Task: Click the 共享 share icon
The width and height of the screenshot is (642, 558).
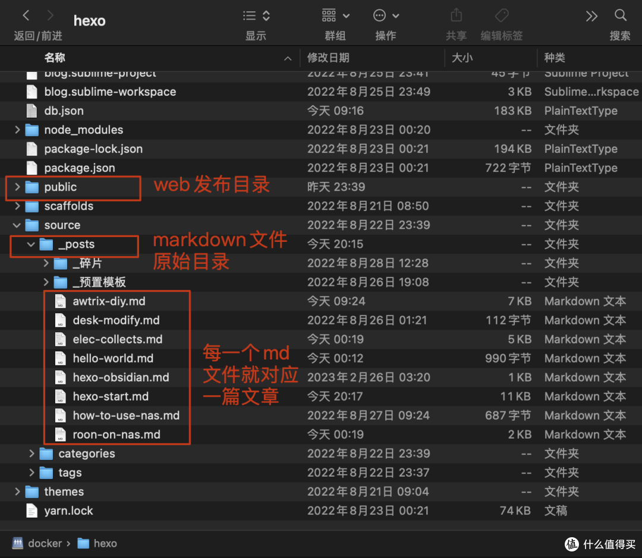Action: pos(456,15)
